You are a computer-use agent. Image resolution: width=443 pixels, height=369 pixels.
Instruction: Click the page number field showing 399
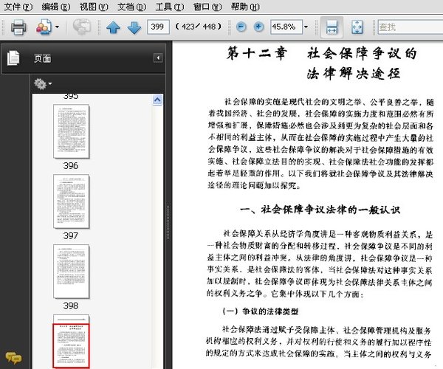click(158, 27)
